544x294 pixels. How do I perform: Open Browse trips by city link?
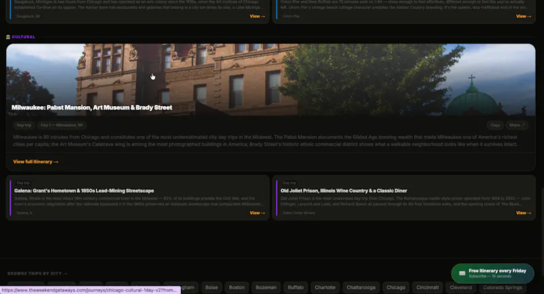[37, 274]
